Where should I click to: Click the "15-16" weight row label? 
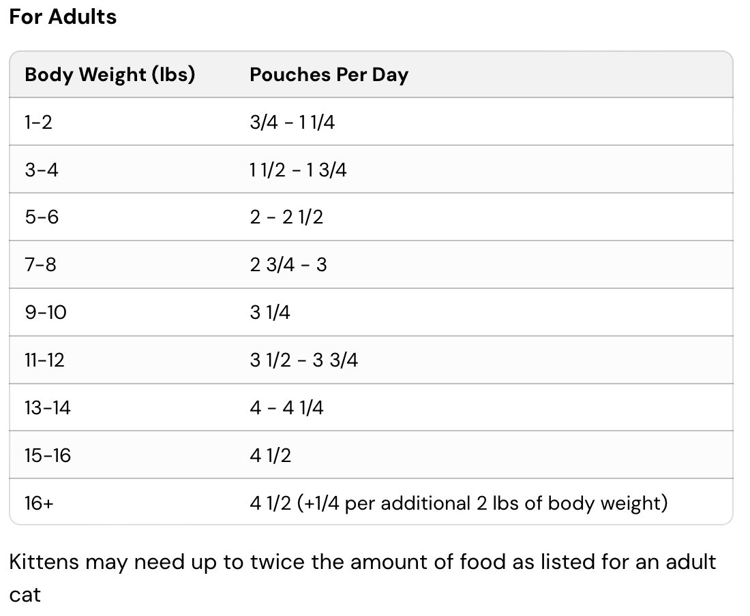point(48,455)
